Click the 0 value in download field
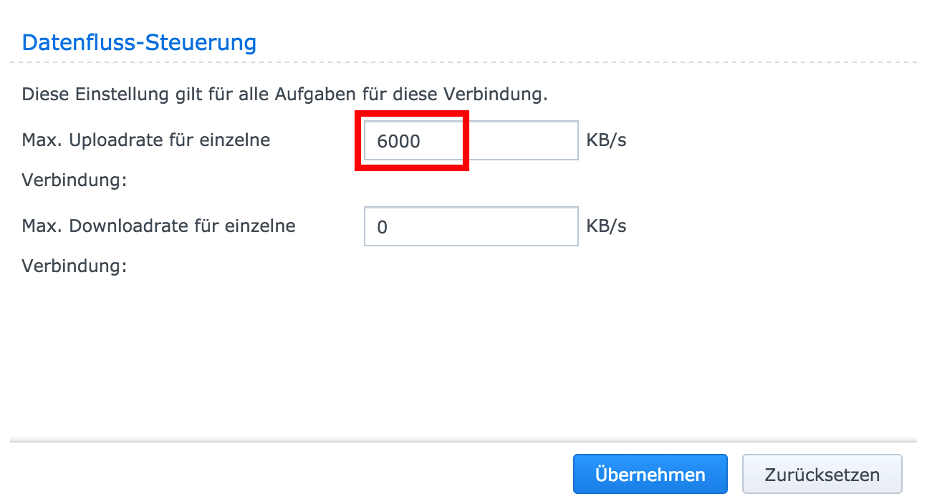The height and width of the screenshot is (504, 927). [382, 227]
